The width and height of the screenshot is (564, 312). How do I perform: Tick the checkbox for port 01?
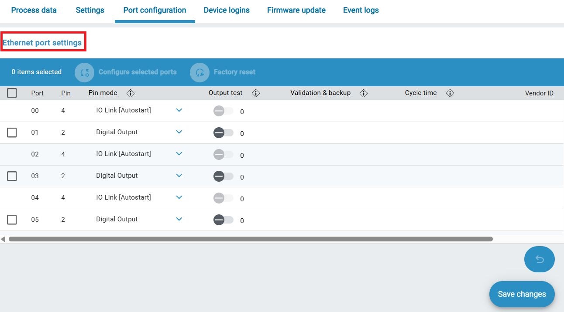point(12,132)
